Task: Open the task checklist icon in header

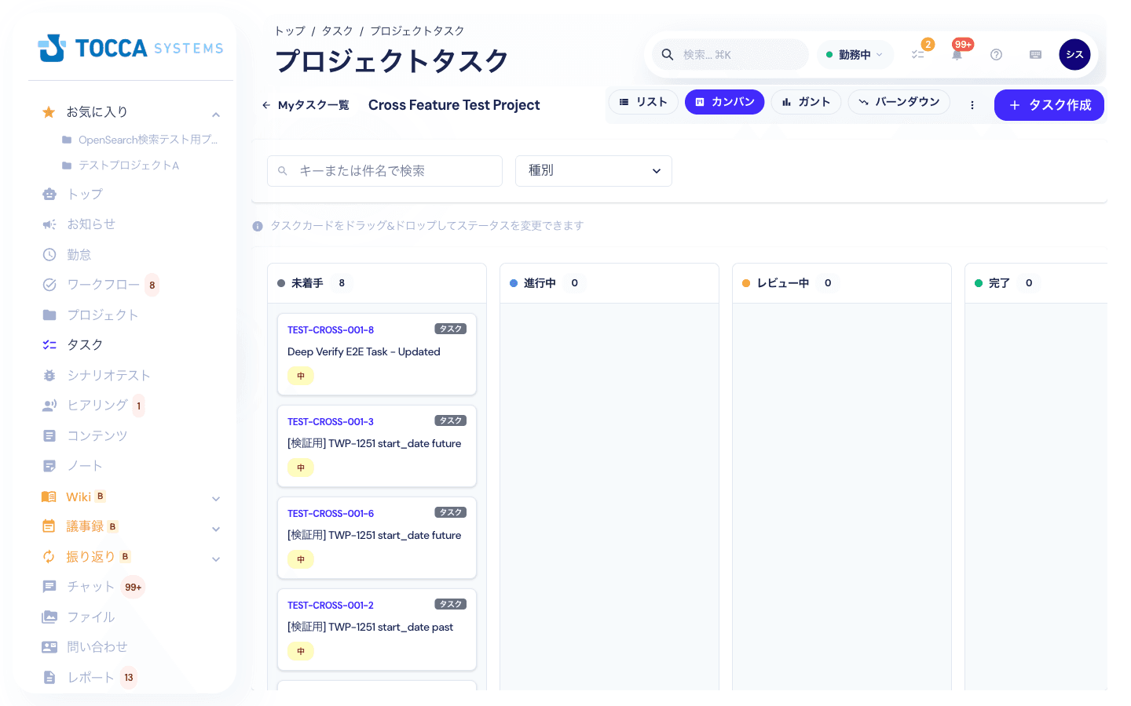Action: click(x=918, y=55)
